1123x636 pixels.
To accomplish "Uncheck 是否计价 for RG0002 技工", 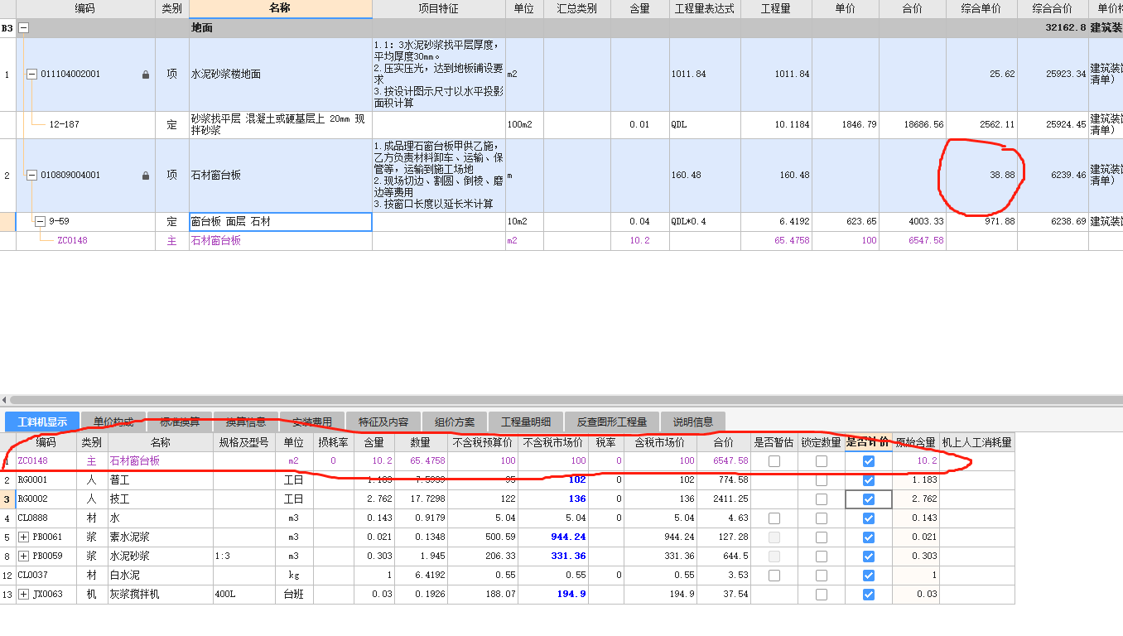I will click(869, 499).
